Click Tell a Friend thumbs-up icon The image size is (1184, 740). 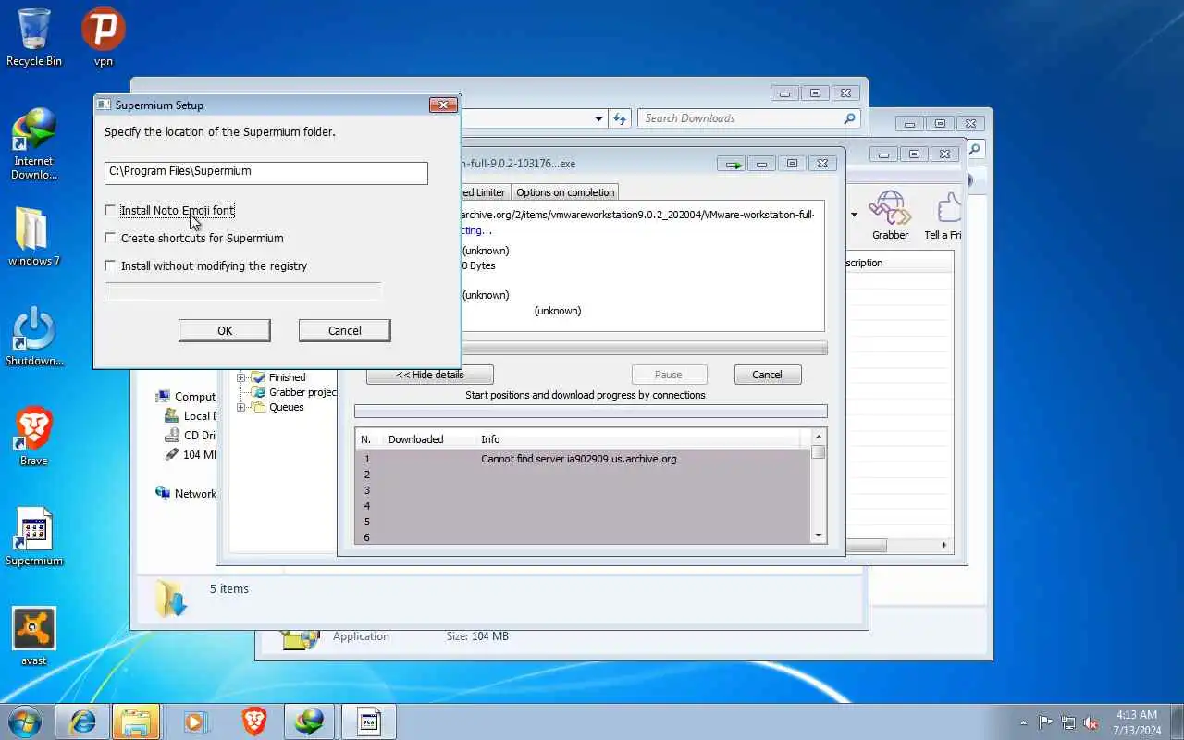click(x=943, y=215)
